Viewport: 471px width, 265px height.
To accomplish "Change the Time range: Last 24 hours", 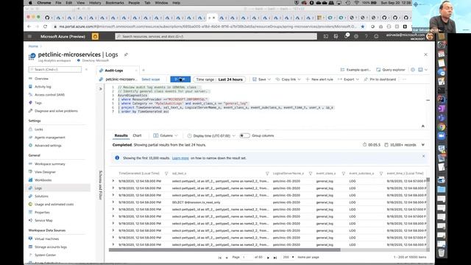I will tap(219, 79).
